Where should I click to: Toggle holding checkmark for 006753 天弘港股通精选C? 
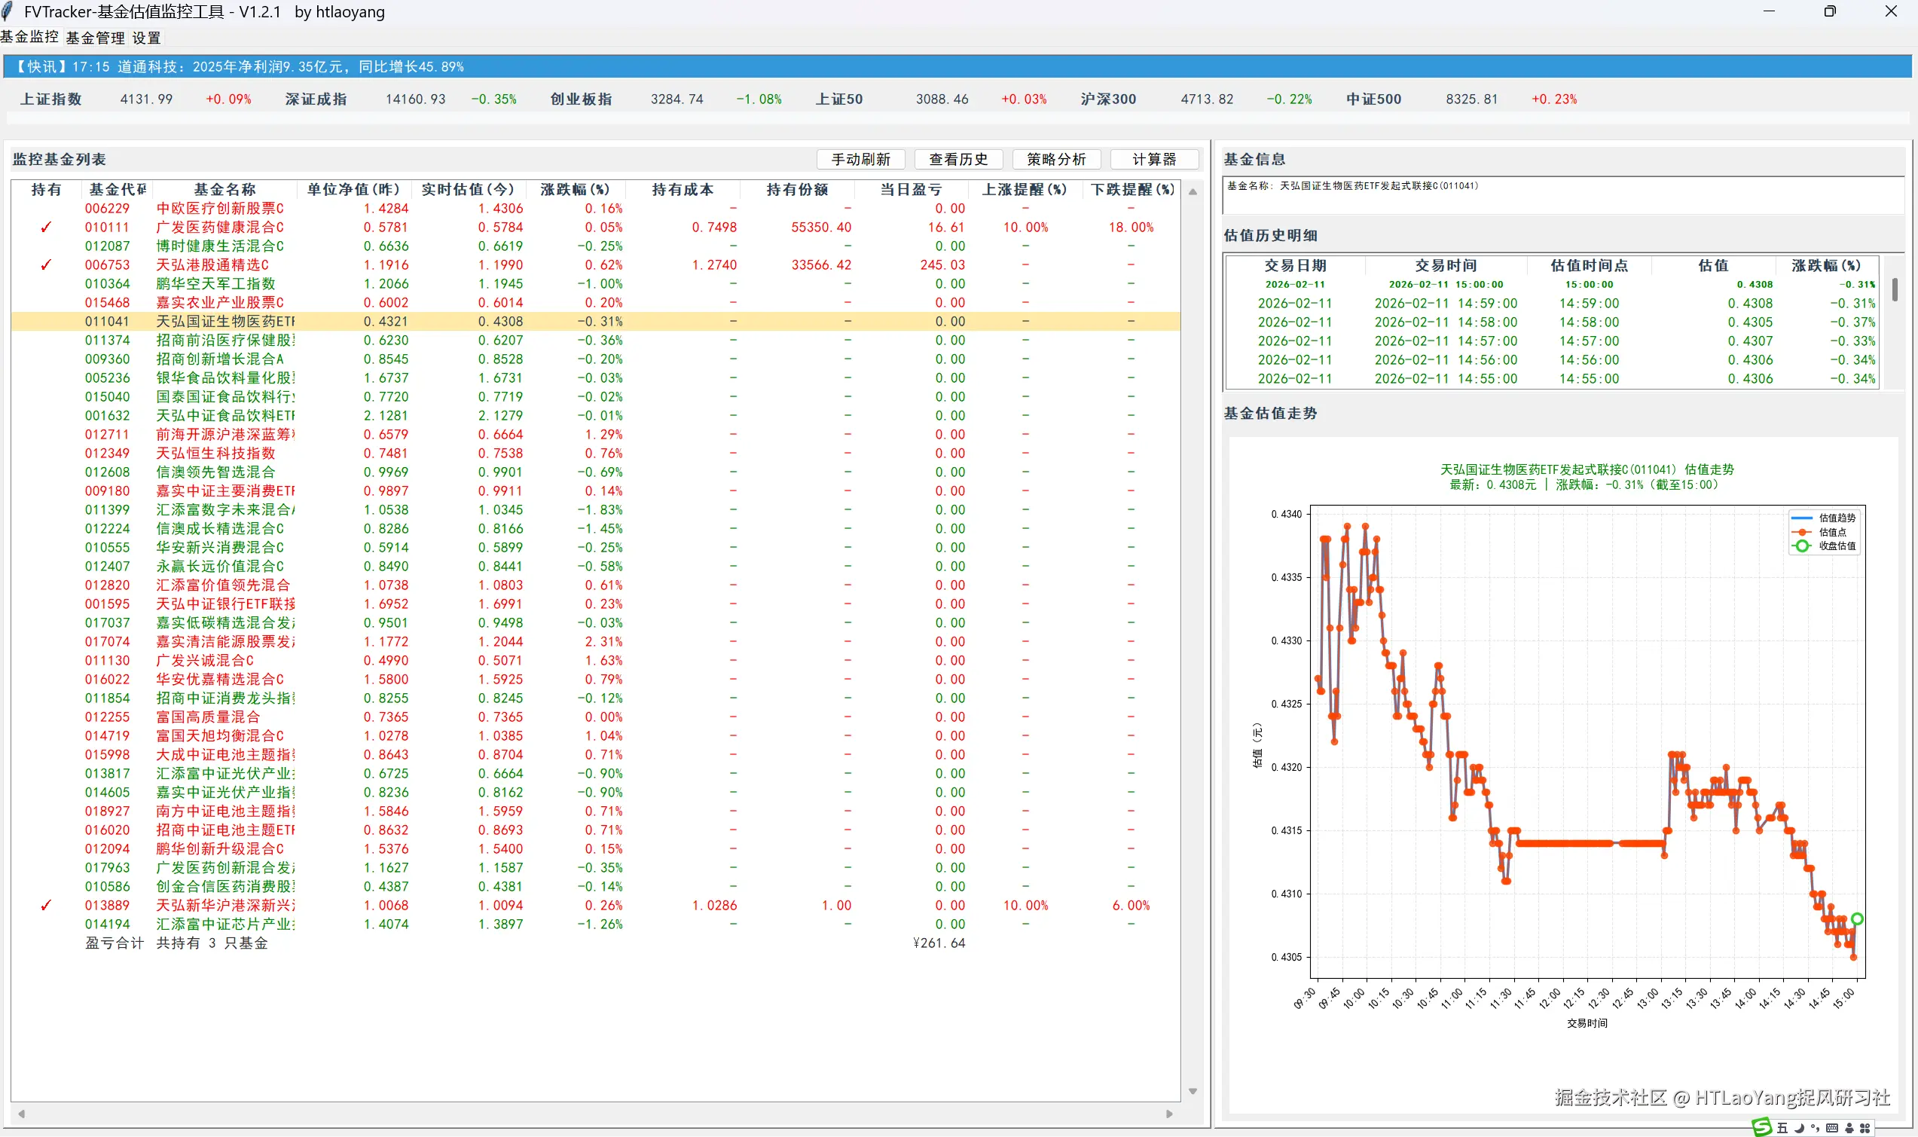click(x=46, y=265)
